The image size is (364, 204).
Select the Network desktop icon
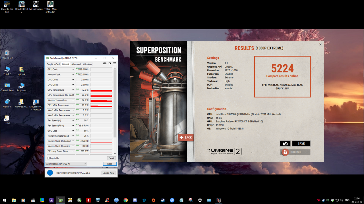tap(7, 103)
